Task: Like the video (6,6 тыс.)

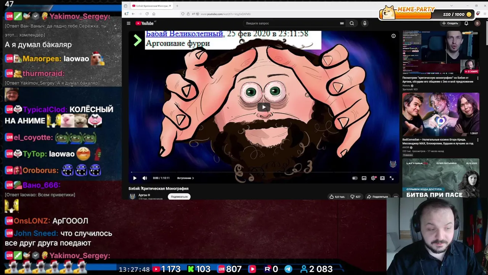Action: click(x=337, y=197)
